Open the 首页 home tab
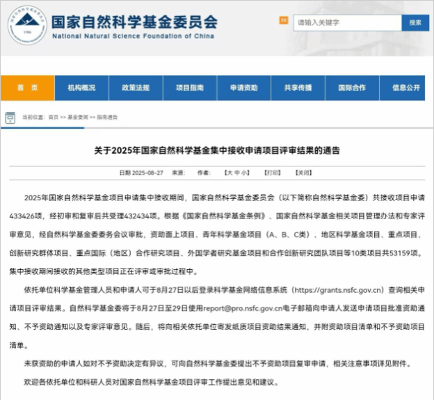The image size is (434, 400). tap(27, 88)
